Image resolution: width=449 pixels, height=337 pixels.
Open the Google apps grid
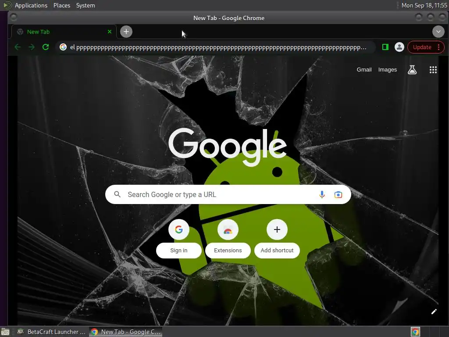point(433,70)
